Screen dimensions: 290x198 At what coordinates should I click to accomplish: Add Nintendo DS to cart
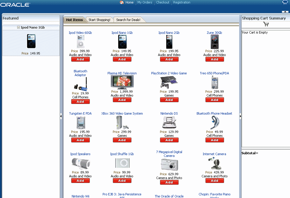169,140
